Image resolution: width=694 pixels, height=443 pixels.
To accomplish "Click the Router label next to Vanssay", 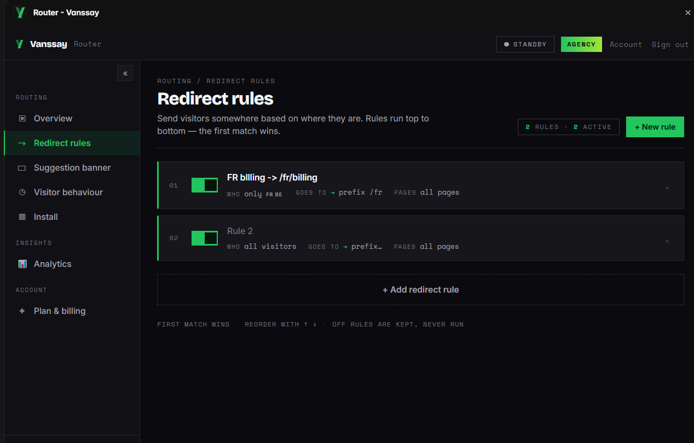I will point(88,44).
